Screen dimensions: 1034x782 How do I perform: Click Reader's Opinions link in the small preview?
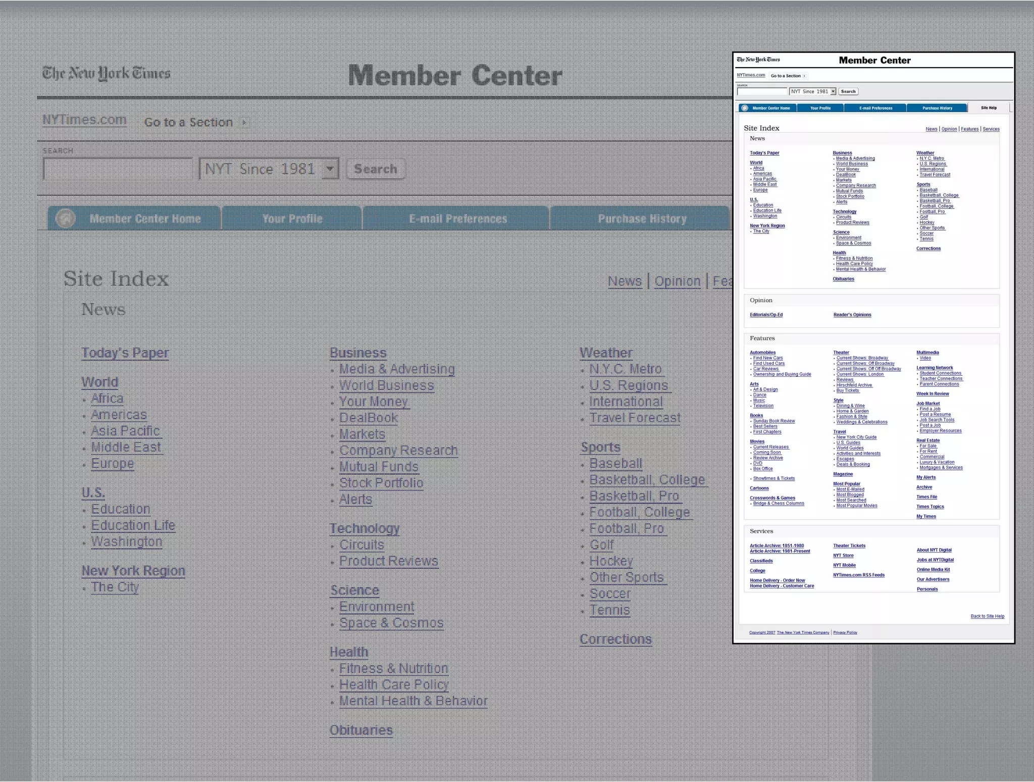(852, 315)
